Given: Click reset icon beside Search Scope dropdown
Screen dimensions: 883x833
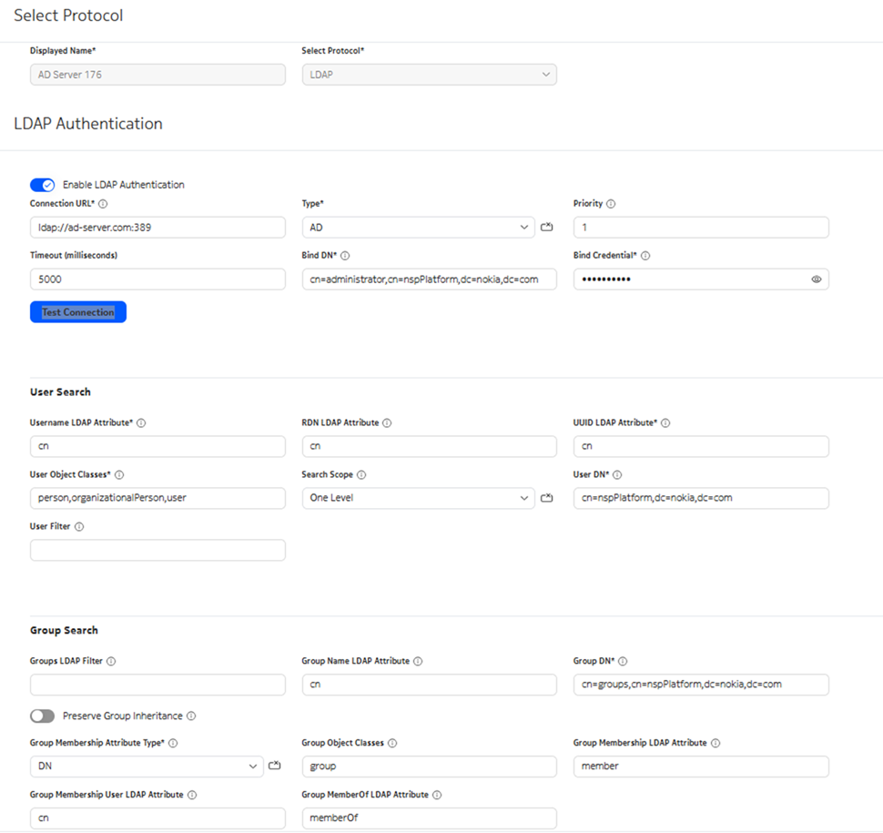Looking at the screenshot, I should (x=546, y=498).
